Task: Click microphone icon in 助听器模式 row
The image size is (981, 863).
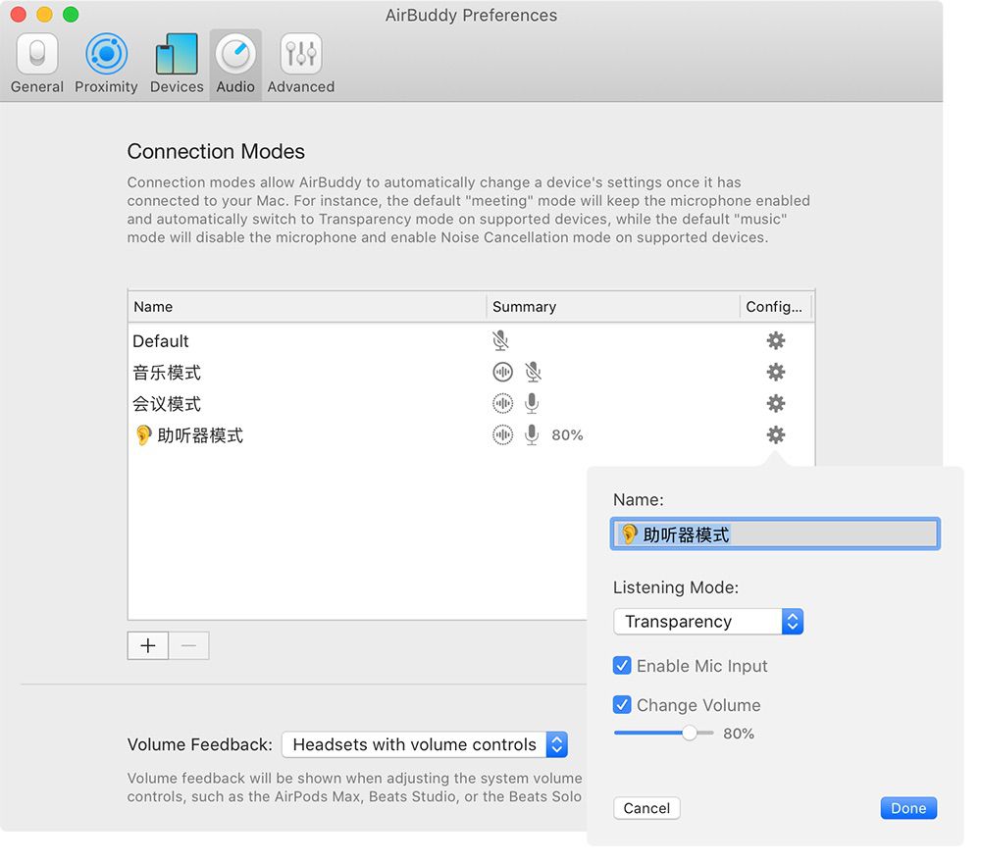Action: (x=532, y=434)
